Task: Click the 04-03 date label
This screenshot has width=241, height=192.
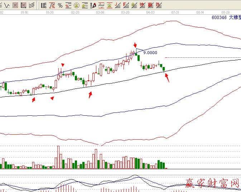Action: [x=150, y=13]
